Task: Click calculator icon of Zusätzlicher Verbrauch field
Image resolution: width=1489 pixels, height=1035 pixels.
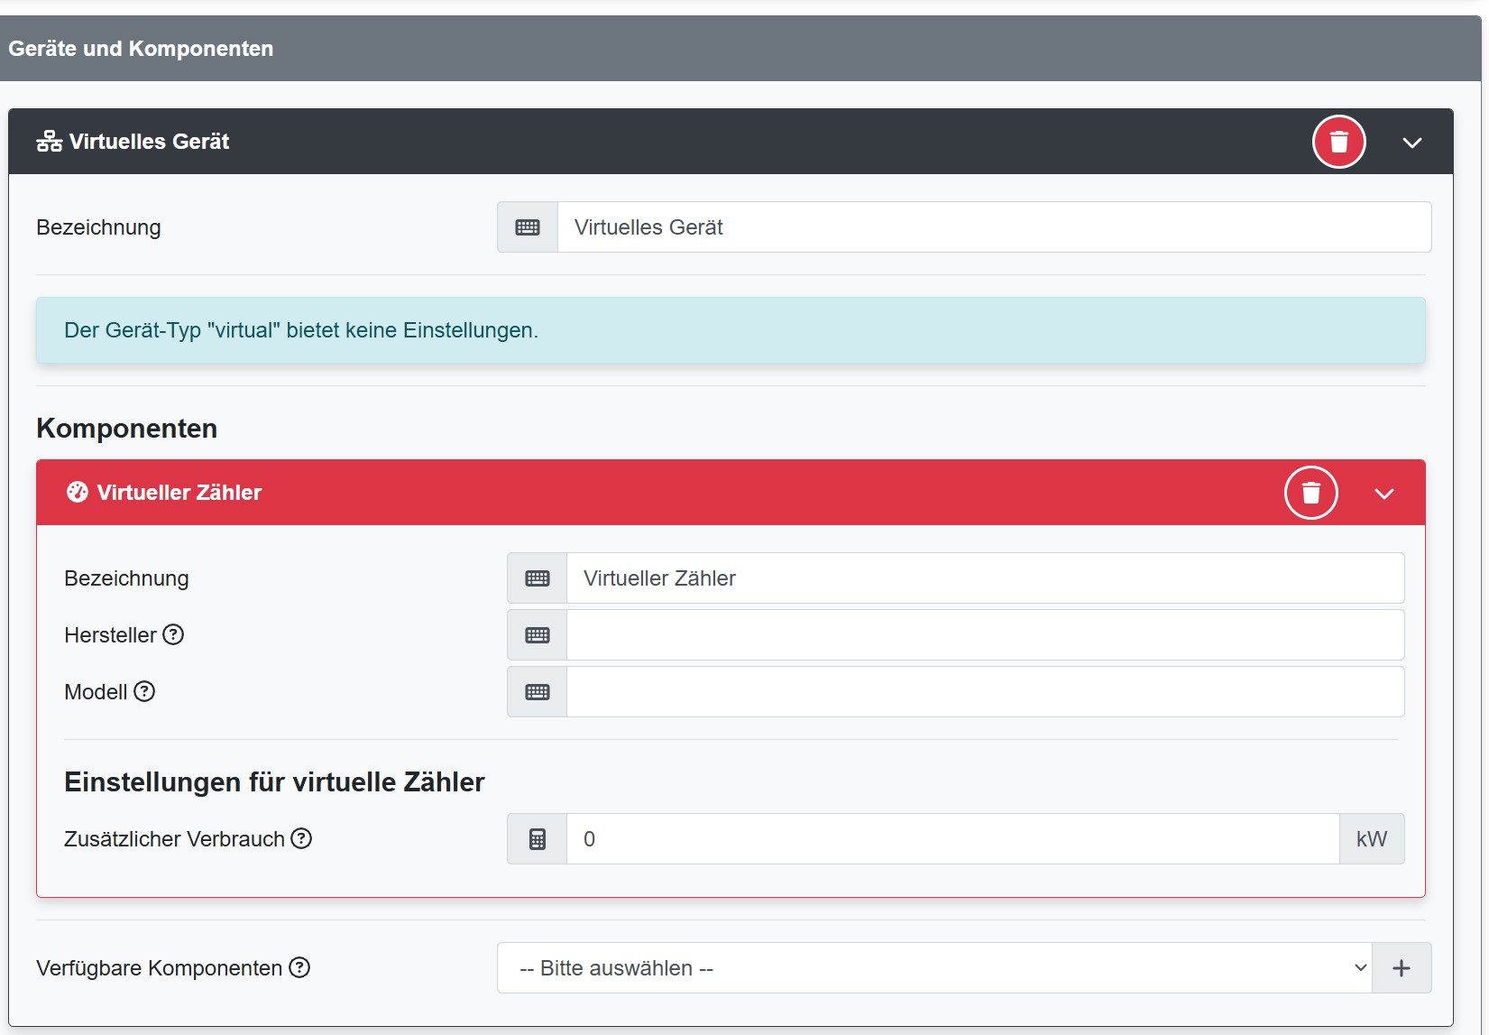Action: (x=538, y=839)
